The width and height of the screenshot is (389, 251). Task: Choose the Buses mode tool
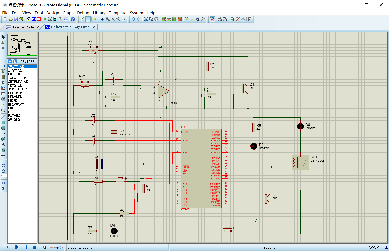pos(3,65)
